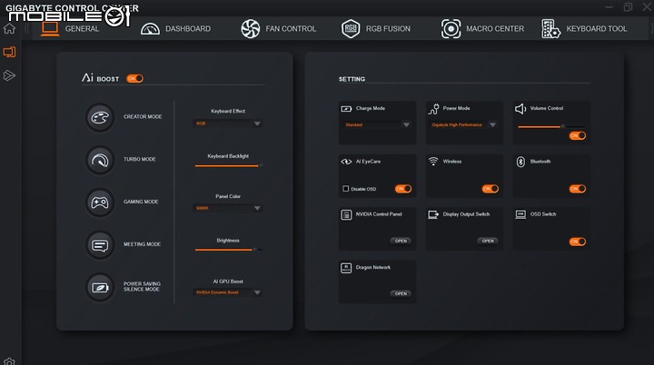The width and height of the screenshot is (654, 365).
Task: Click the Wireless wifi icon
Action: click(433, 162)
